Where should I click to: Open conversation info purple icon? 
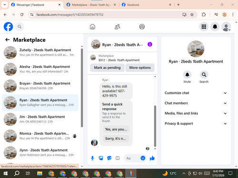pyautogui.click(x=150, y=44)
